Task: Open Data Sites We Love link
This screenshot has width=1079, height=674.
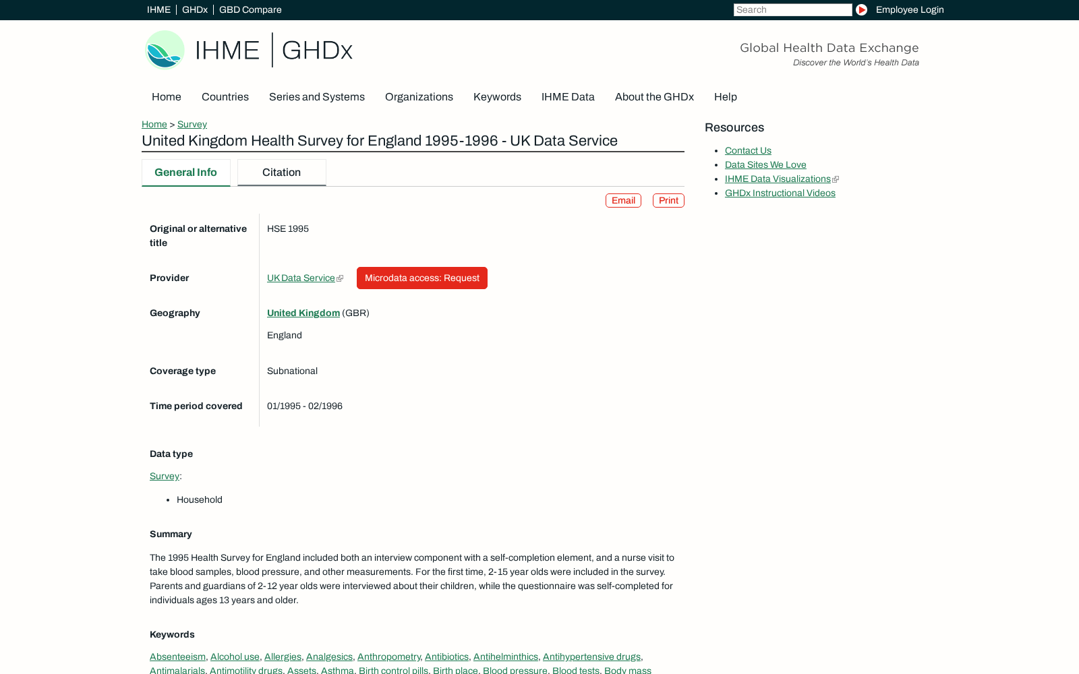Action: pos(765,164)
